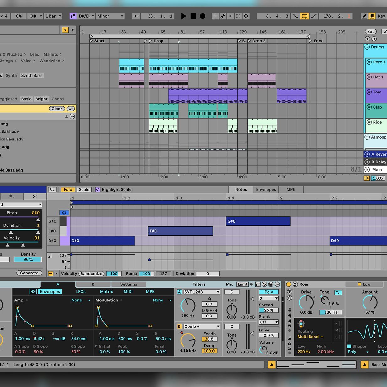The width and height of the screenshot is (387, 387).
Task: Open the LFOs tab in the synth
Action: [x=81, y=292]
